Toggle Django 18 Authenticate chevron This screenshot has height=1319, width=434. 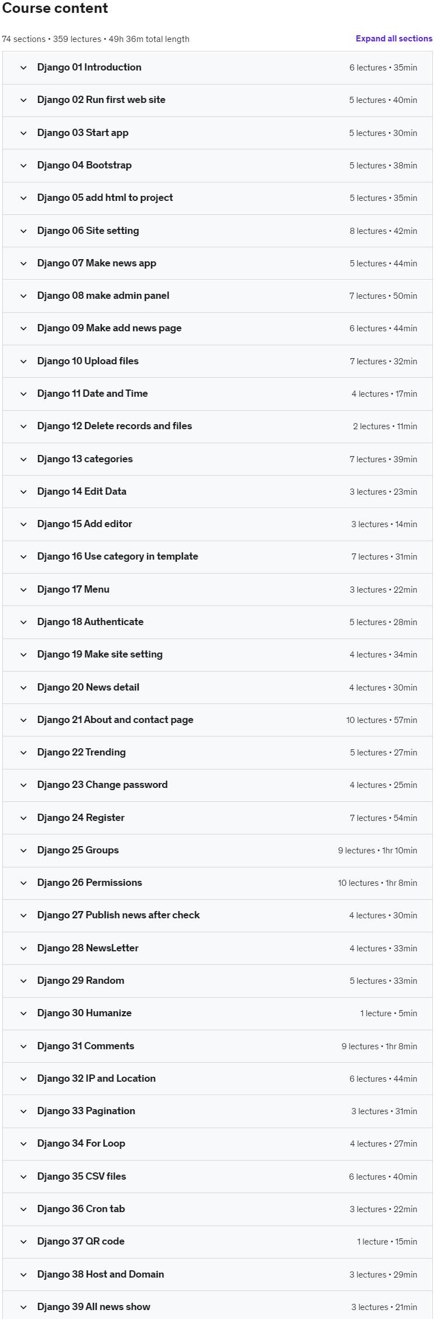[23, 622]
